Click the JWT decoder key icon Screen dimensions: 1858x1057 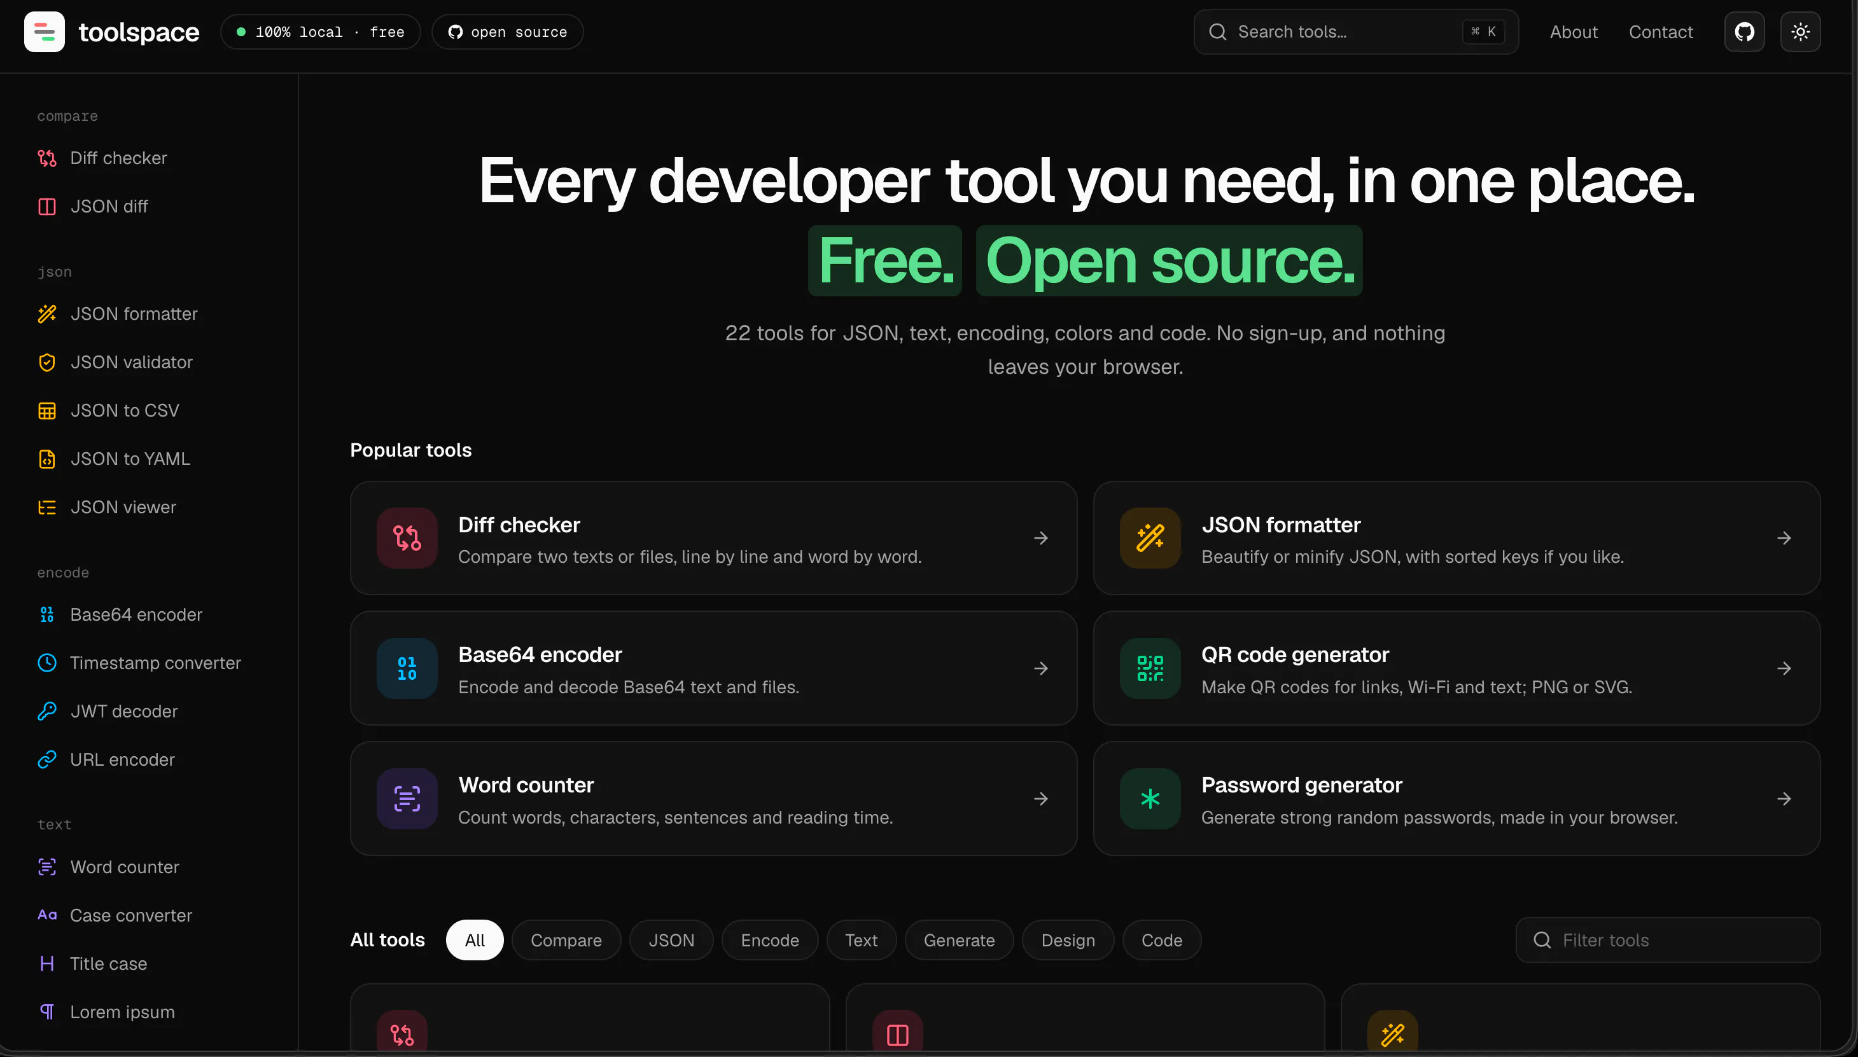click(x=47, y=712)
